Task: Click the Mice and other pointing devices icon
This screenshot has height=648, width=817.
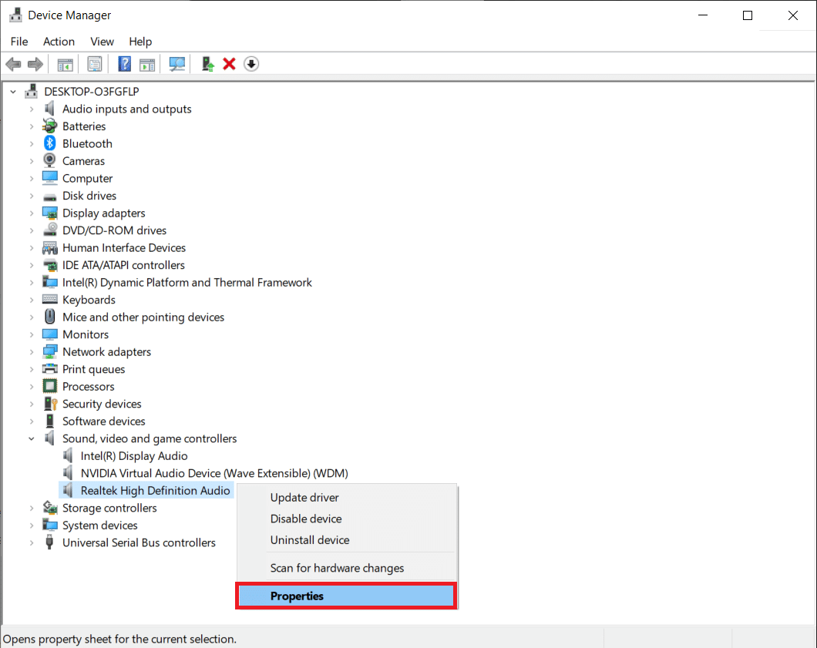Action: click(50, 317)
